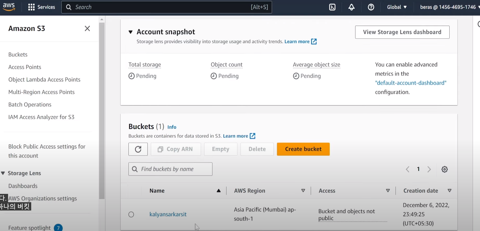Open the beras account menu
Image resolution: width=480 pixels, height=231 pixels.
tap(450, 7)
